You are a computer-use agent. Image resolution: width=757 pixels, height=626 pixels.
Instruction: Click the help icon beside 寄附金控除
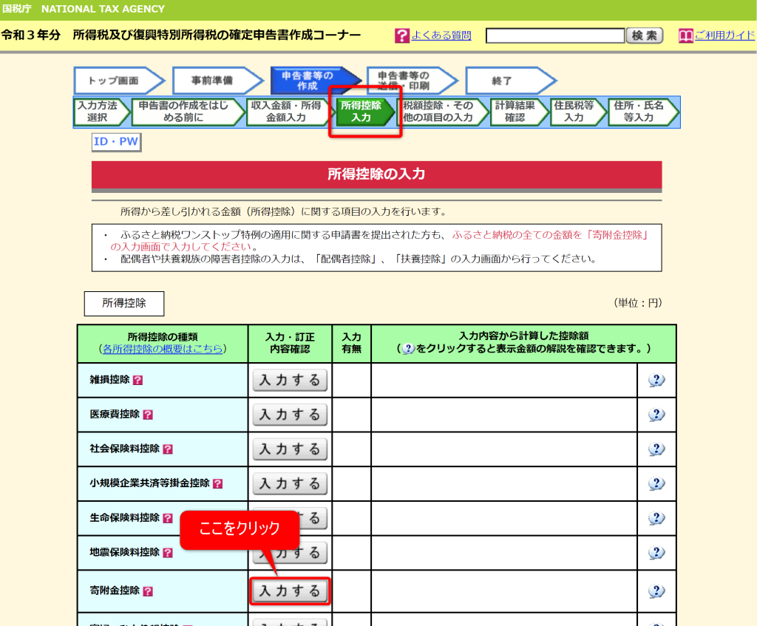pos(148,591)
